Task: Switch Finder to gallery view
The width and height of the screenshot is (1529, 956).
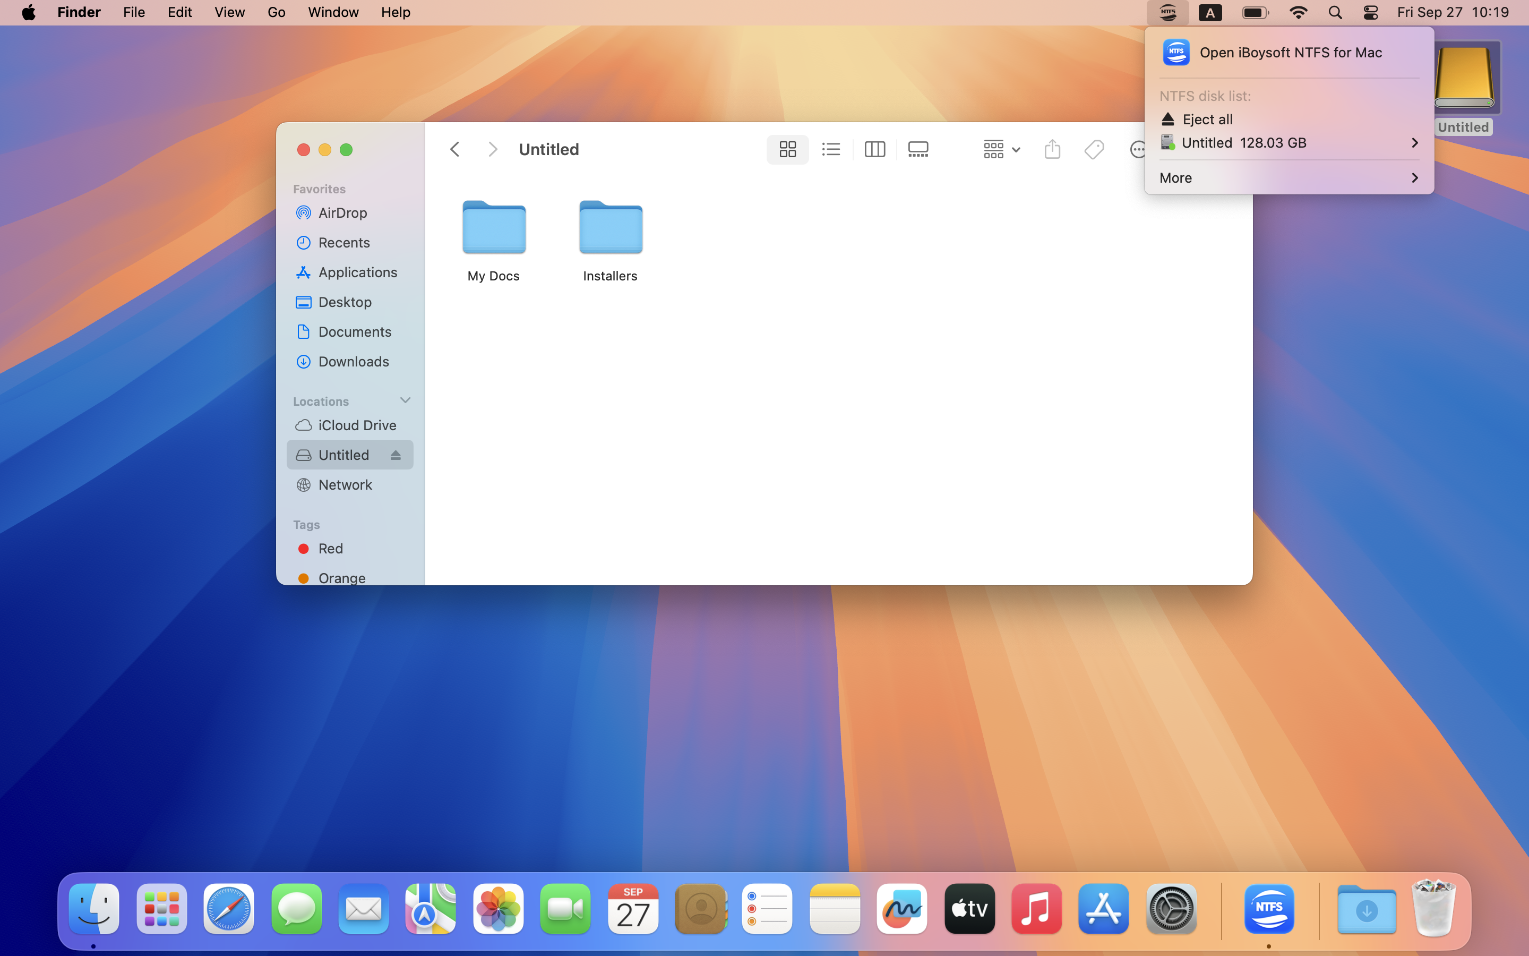Action: click(x=917, y=149)
